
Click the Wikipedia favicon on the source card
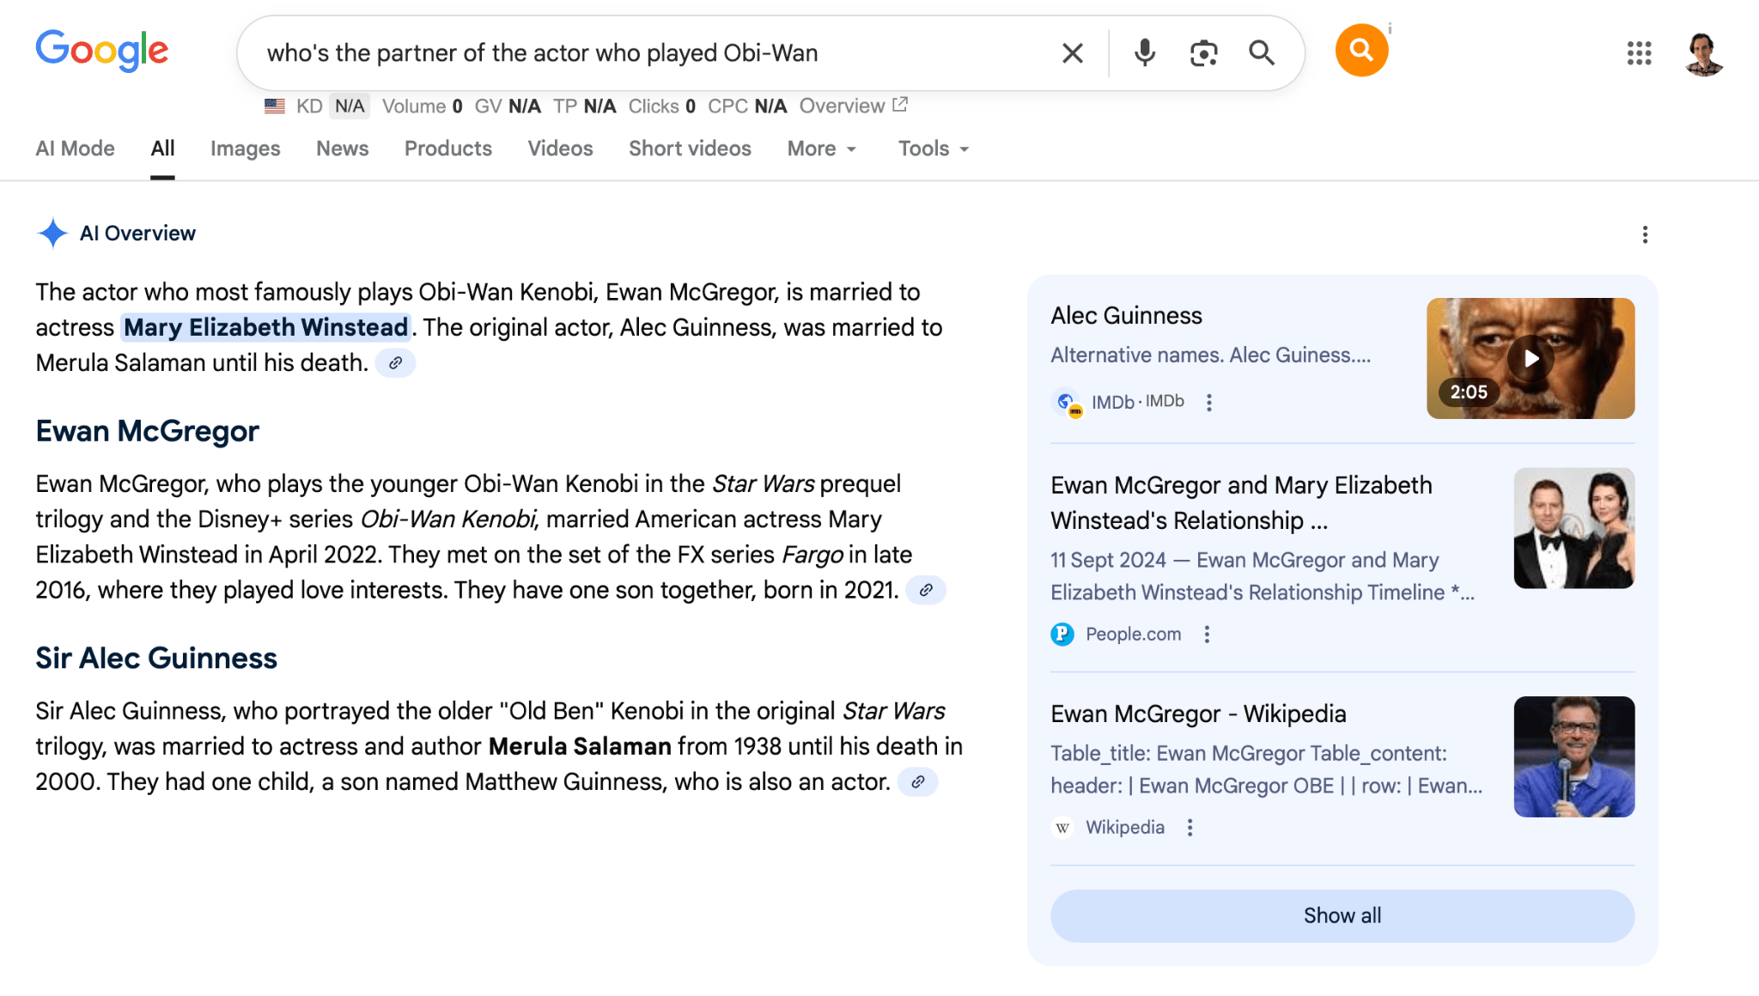click(1062, 827)
